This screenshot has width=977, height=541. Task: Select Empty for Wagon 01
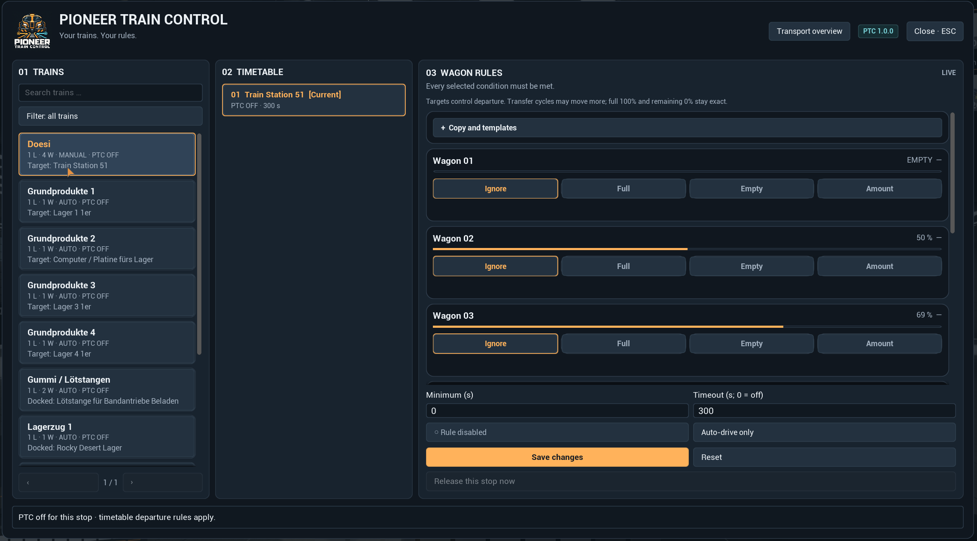coord(752,189)
